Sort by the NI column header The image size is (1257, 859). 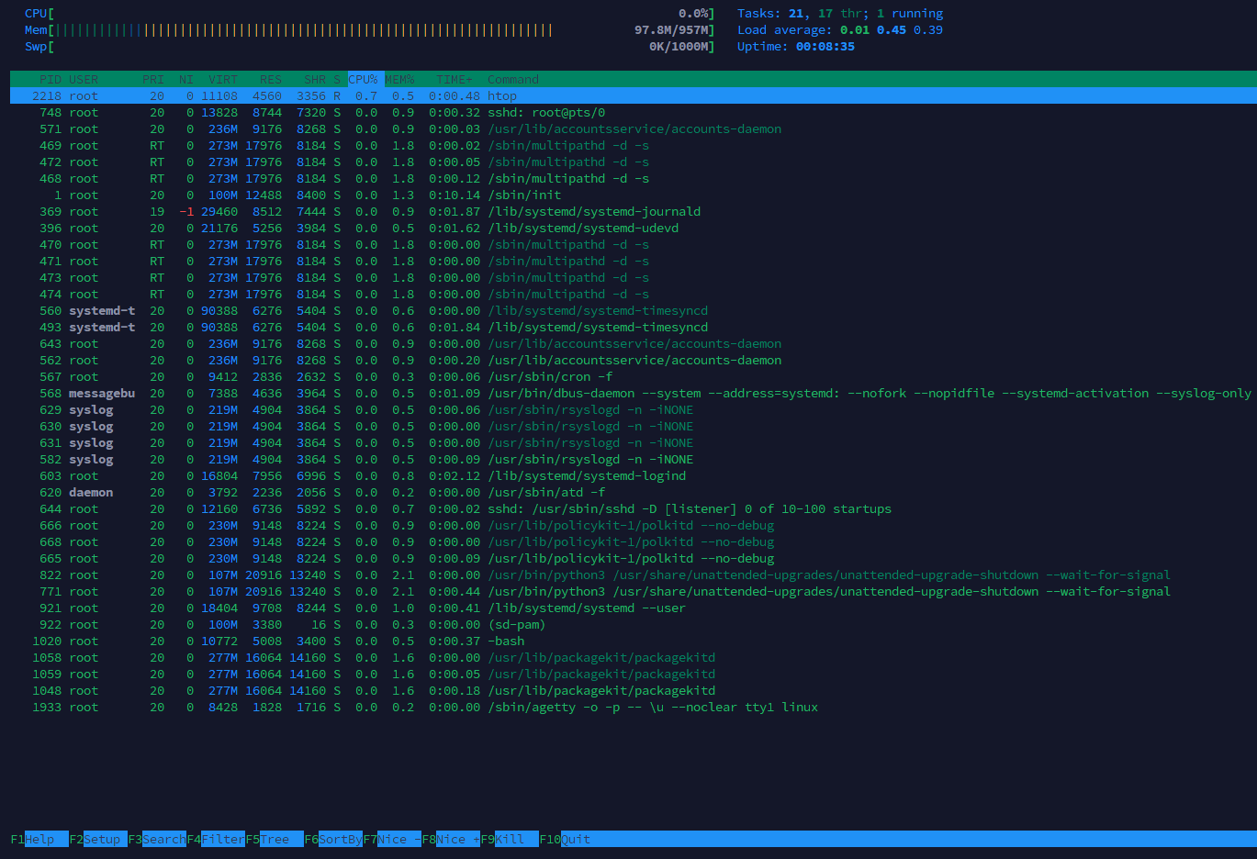tap(186, 79)
